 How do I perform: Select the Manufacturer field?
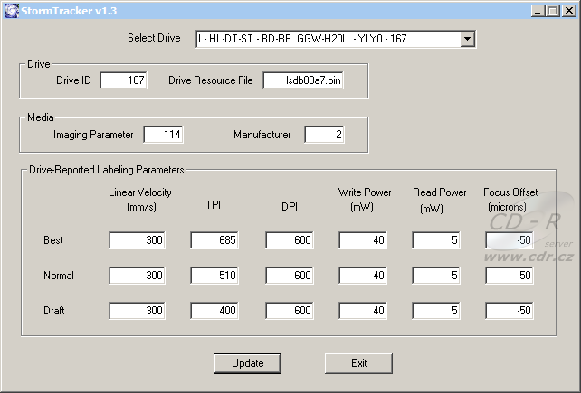click(x=324, y=135)
